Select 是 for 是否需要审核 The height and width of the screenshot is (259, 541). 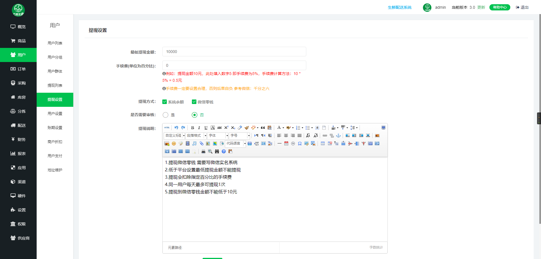[165, 115]
